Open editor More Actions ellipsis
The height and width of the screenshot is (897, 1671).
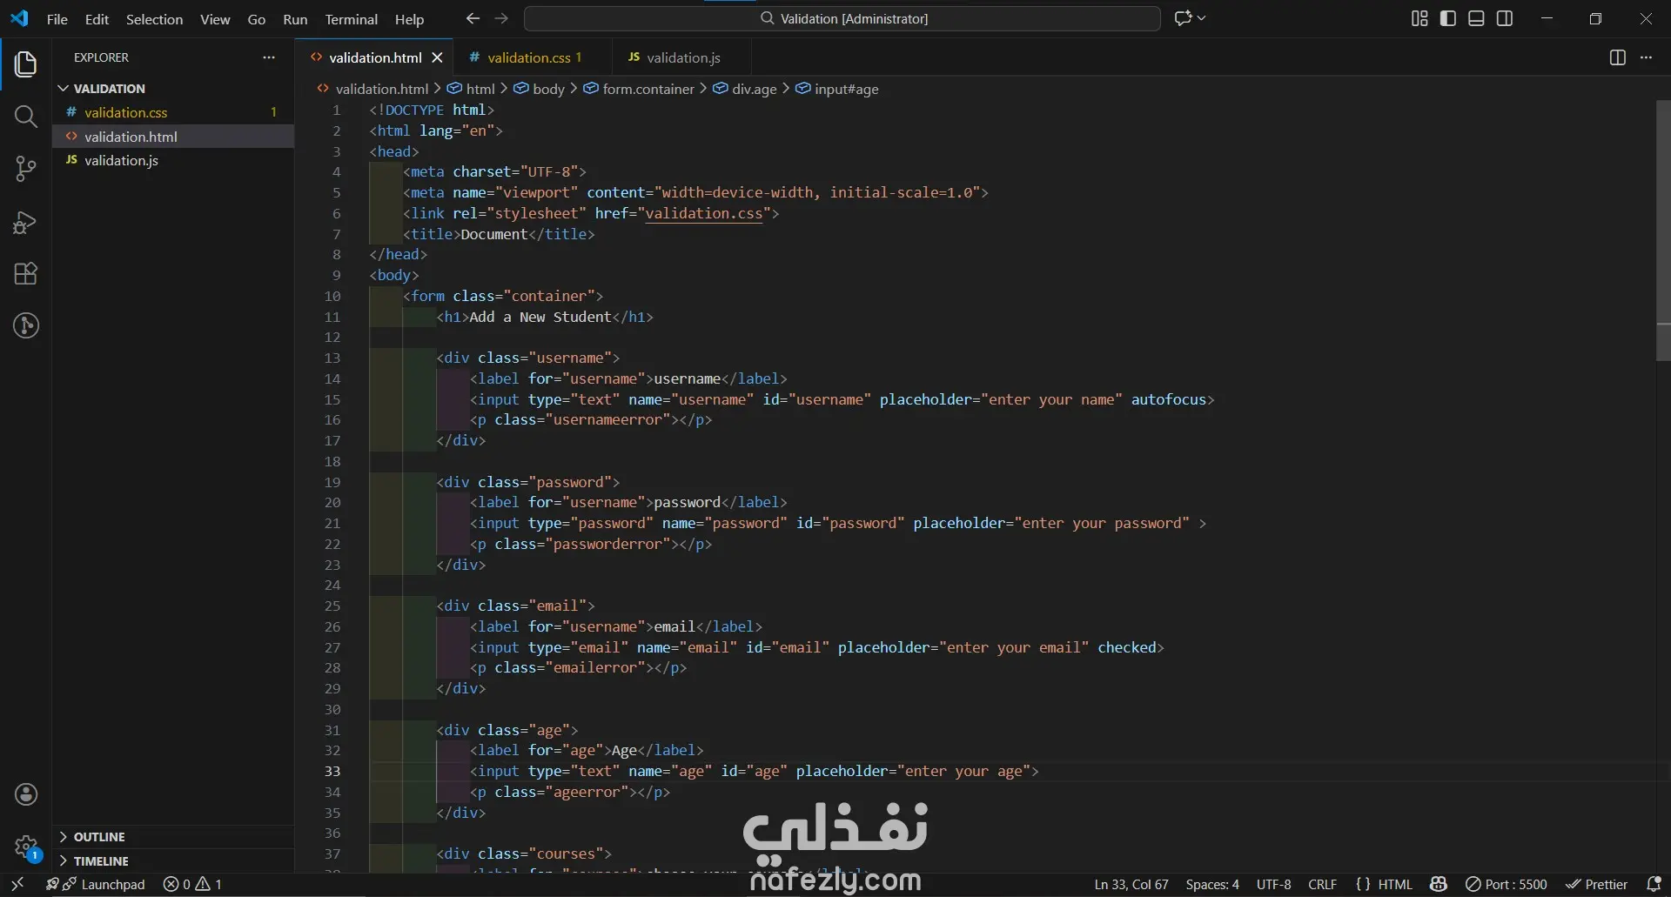pyautogui.click(x=1646, y=57)
